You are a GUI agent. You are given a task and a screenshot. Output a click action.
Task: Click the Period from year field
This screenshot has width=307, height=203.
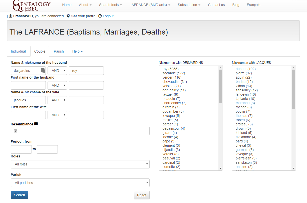21,149
